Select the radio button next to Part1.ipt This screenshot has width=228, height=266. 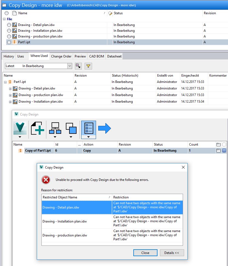tap(9, 42)
